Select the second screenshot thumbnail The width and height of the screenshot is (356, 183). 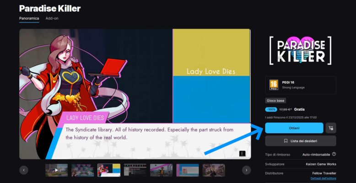click(83, 170)
